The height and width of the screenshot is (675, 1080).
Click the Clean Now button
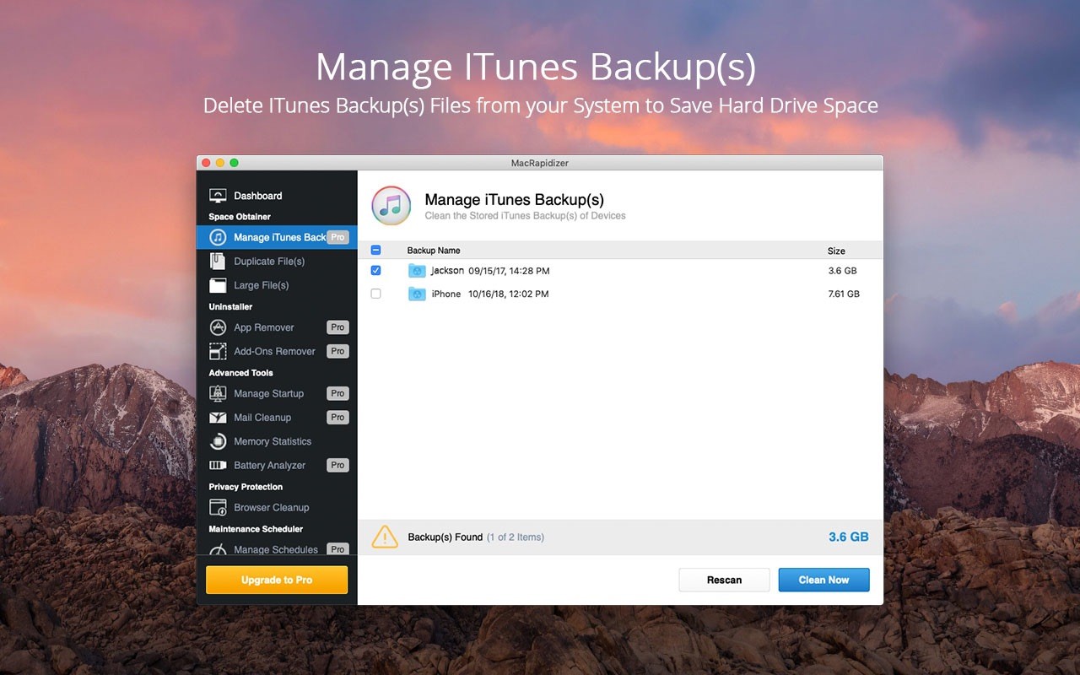point(823,580)
